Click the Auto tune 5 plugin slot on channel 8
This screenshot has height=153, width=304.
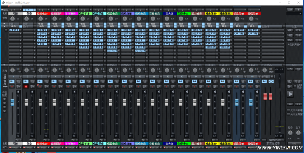[113, 51]
